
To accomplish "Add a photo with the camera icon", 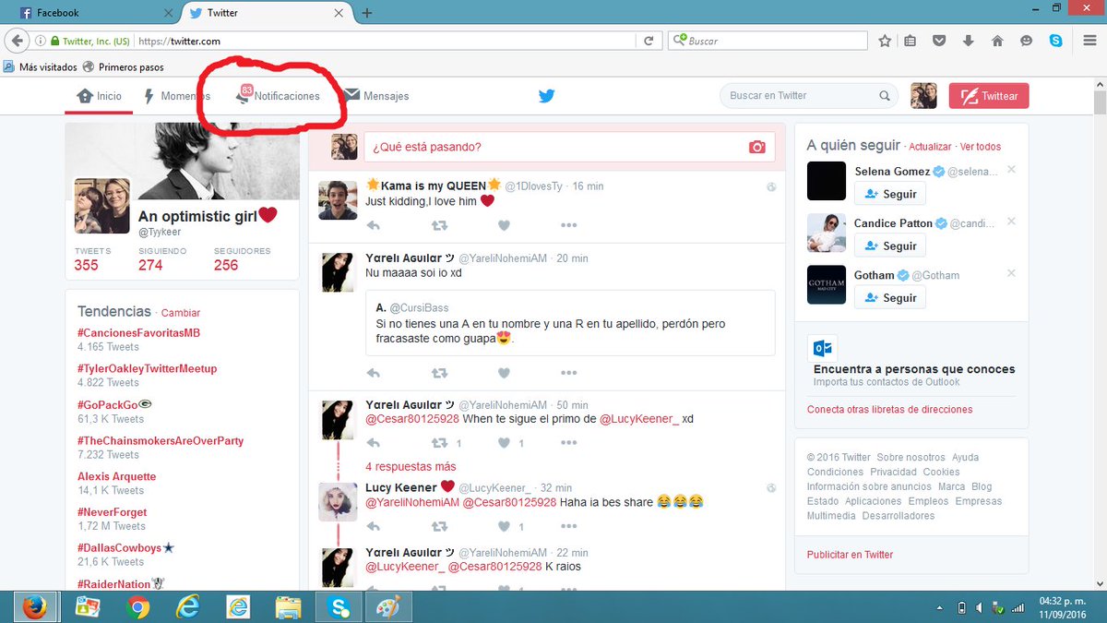I will click(x=756, y=147).
